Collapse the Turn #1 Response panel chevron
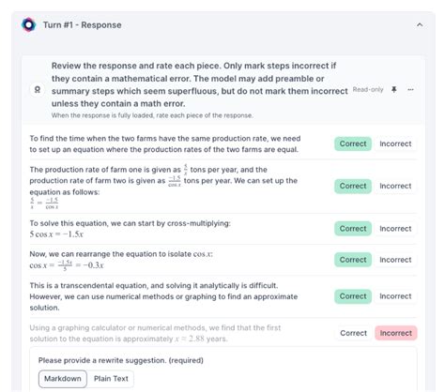 click(x=420, y=24)
